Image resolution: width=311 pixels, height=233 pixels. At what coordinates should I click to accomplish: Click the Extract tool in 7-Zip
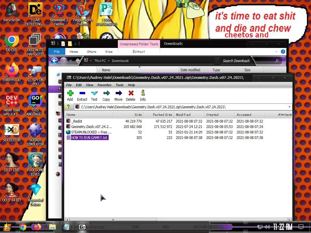tap(82, 96)
